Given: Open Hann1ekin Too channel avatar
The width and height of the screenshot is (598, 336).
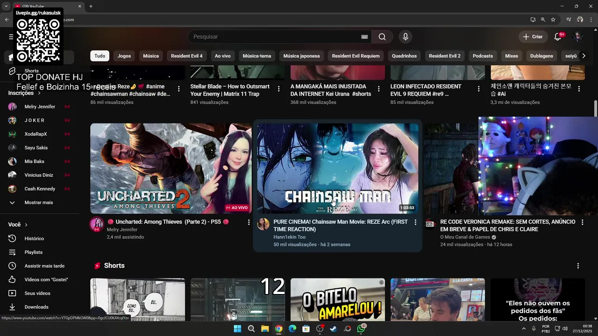Looking at the screenshot, I should click(x=263, y=224).
